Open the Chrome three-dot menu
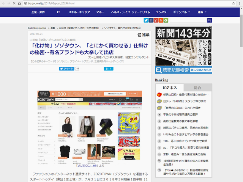 tap(237, 3)
